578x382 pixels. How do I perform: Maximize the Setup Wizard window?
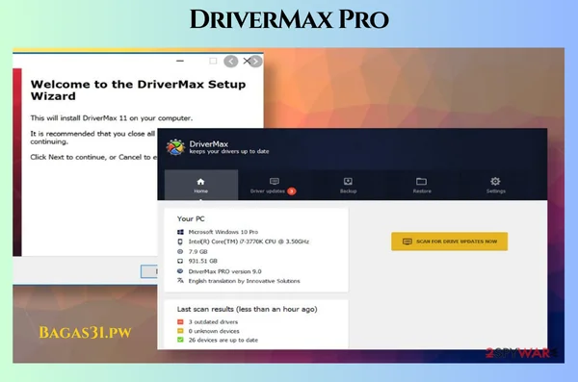pos(213,61)
